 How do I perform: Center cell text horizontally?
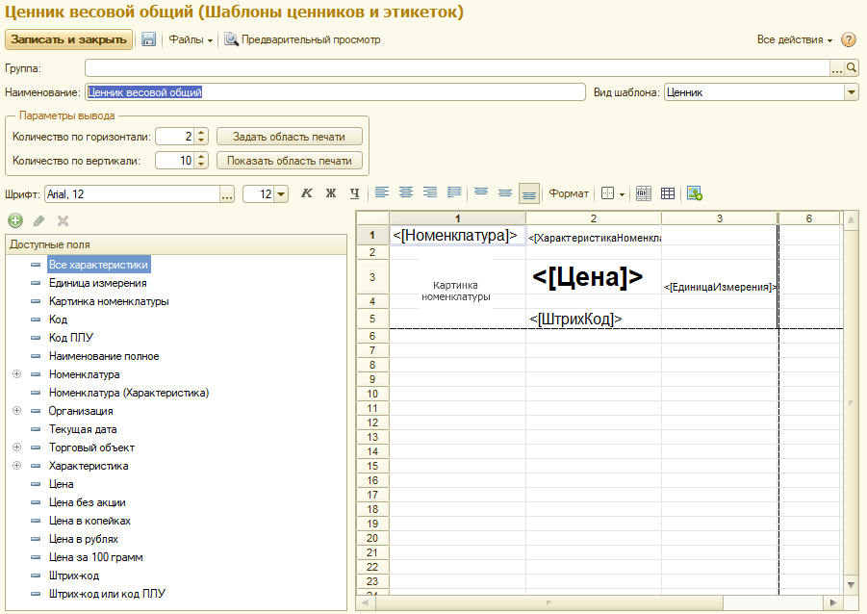click(406, 193)
